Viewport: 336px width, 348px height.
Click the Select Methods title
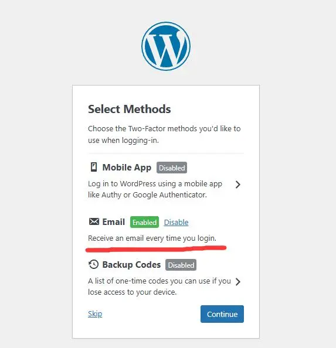pyautogui.click(x=130, y=109)
